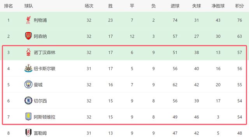Click the Newcastle United crest icon
This screenshot has height=140, width=249.
(28, 68)
